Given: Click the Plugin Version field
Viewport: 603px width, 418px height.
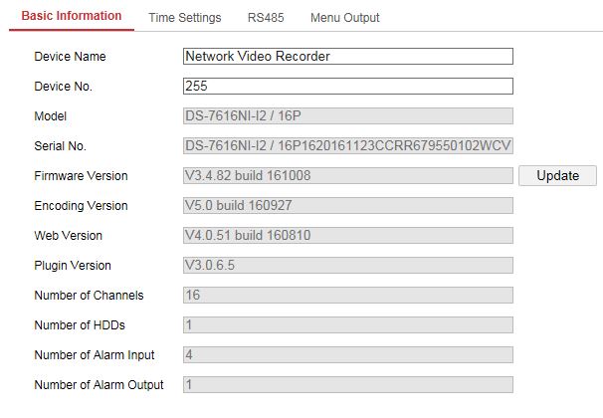Looking at the screenshot, I should 347,266.
